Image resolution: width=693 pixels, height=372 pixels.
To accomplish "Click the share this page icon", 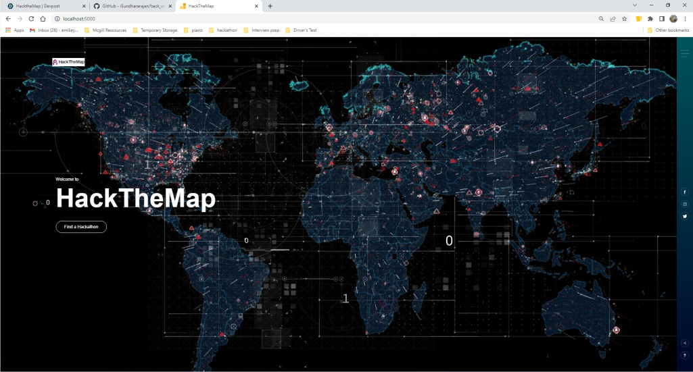I will click(613, 18).
